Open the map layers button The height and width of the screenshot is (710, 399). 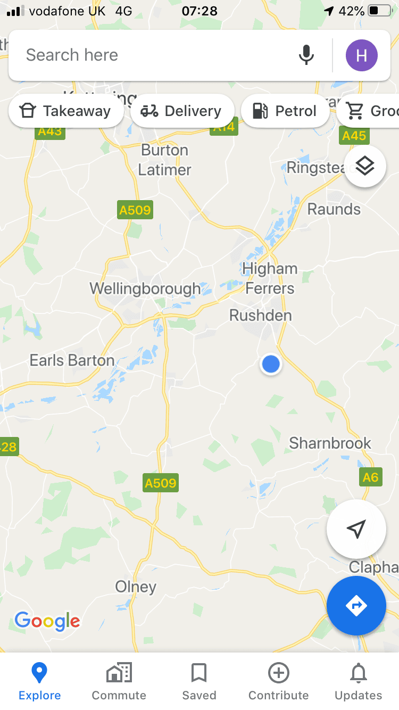pos(365,167)
